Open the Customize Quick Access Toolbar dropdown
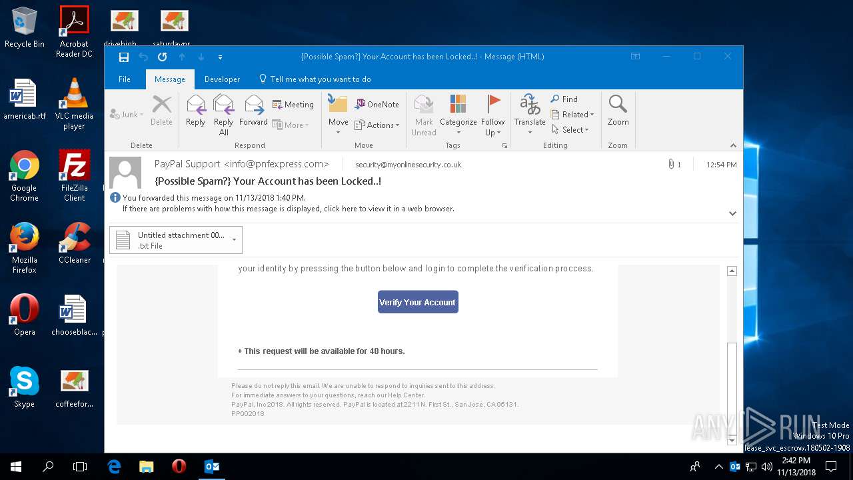The height and width of the screenshot is (480, 853). coord(220,57)
